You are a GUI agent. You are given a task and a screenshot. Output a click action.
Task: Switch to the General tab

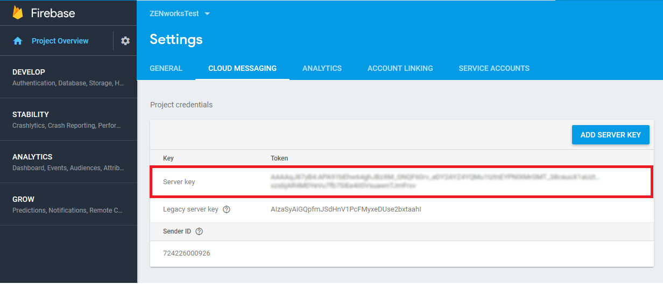[x=166, y=68]
